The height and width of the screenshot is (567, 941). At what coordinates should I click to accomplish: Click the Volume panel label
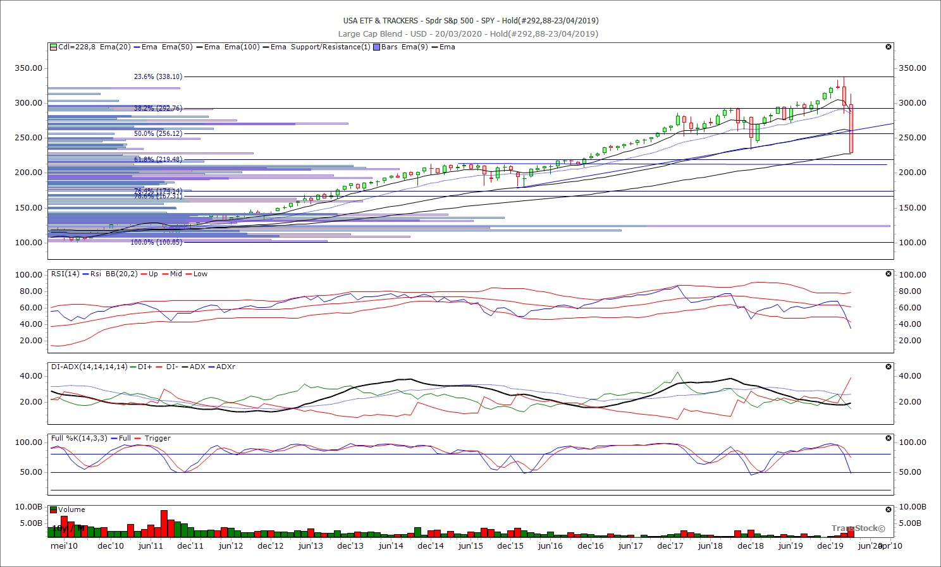(71, 509)
